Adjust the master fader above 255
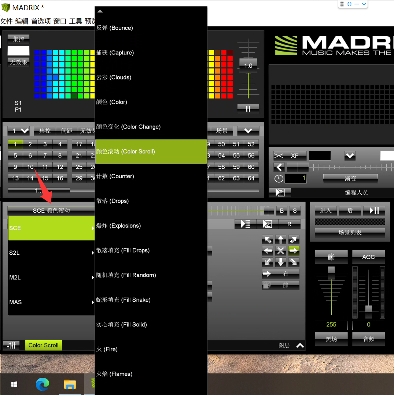Image resolution: width=394 pixels, height=395 pixels. (331, 273)
